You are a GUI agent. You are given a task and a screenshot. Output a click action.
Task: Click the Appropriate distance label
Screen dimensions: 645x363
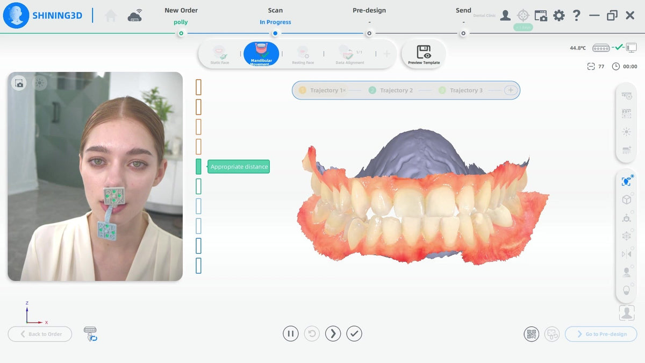click(x=239, y=167)
